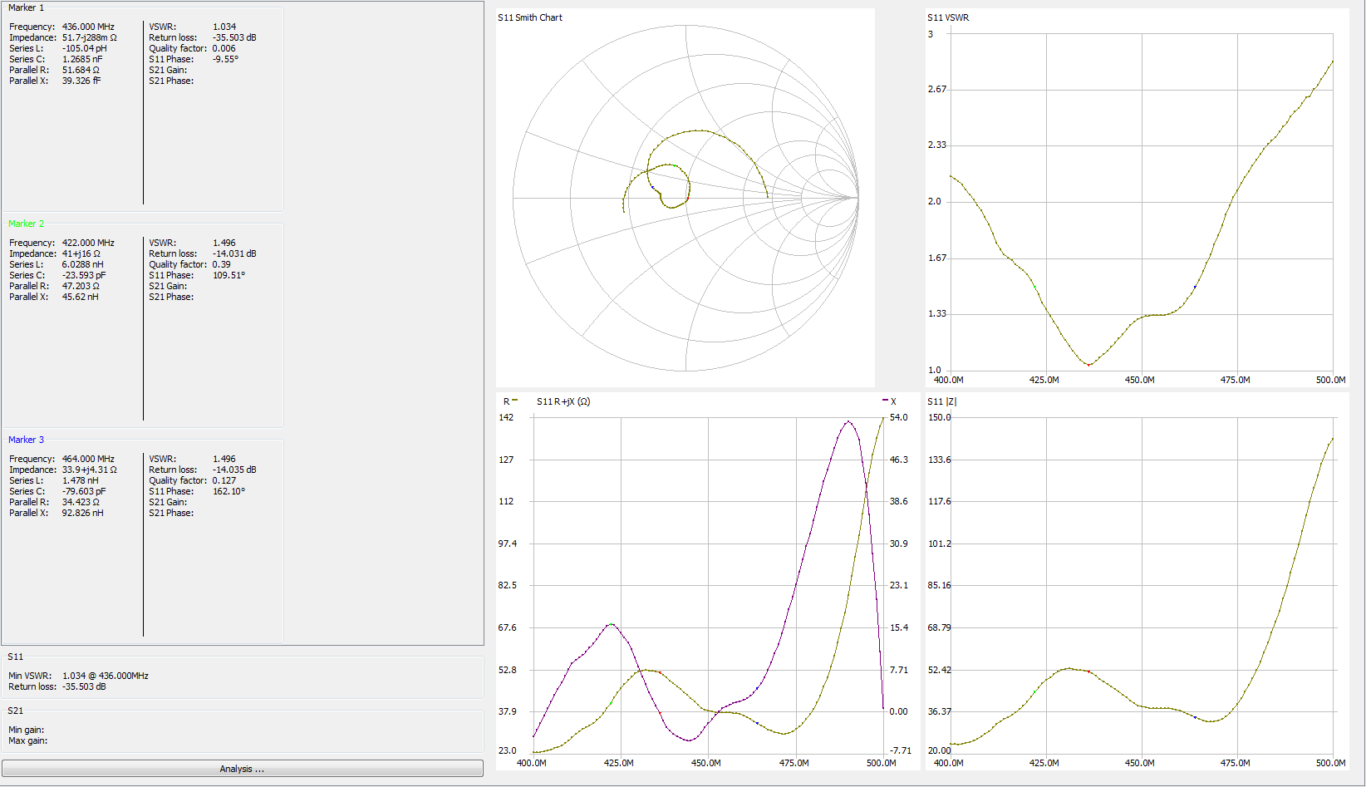Click Marker 1 VSWR value 1.034
The width and height of the screenshot is (1366, 787).
pyautogui.click(x=224, y=27)
